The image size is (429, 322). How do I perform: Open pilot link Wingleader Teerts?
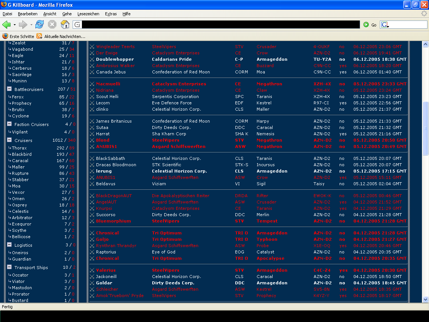115,47
